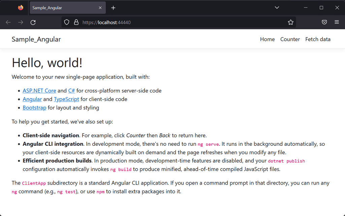Image resolution: width=345 pixels, height=216 pixels.
Task: Open the list-all-tabs dropdown chevron
Action: (277, 7)
